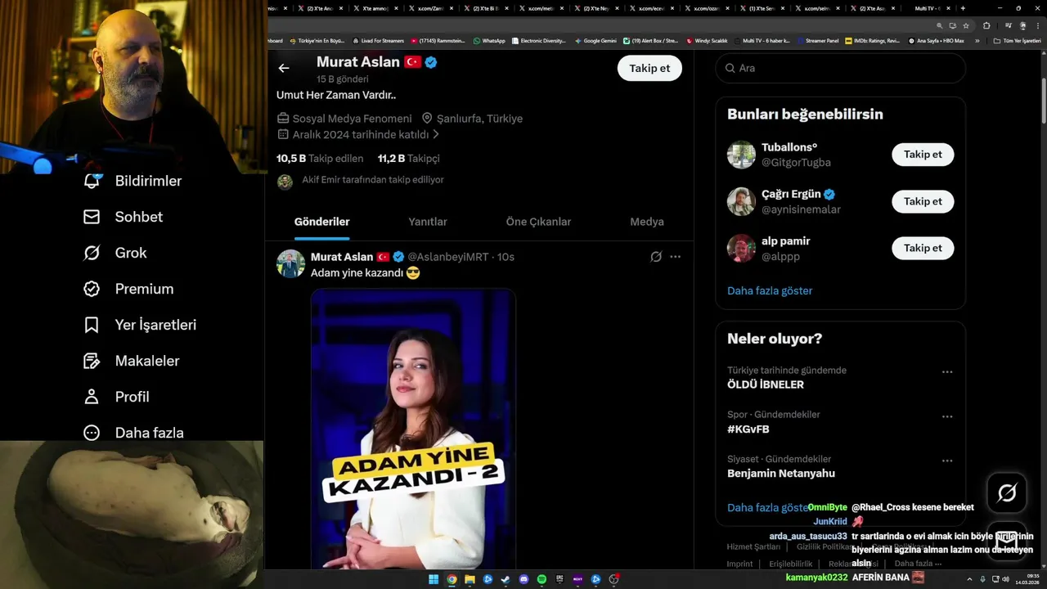Open Google Gemini bookmark
Screen dimensions: 1047x589
pos(595,40)
